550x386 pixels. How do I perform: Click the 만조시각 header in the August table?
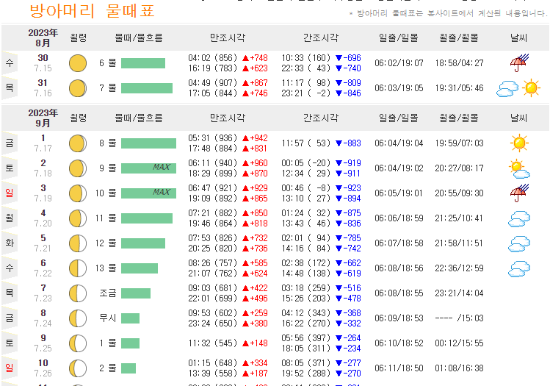228,38
